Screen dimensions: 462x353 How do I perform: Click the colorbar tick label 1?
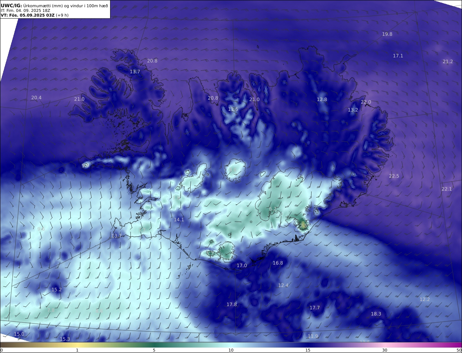[x=77, y=350]
